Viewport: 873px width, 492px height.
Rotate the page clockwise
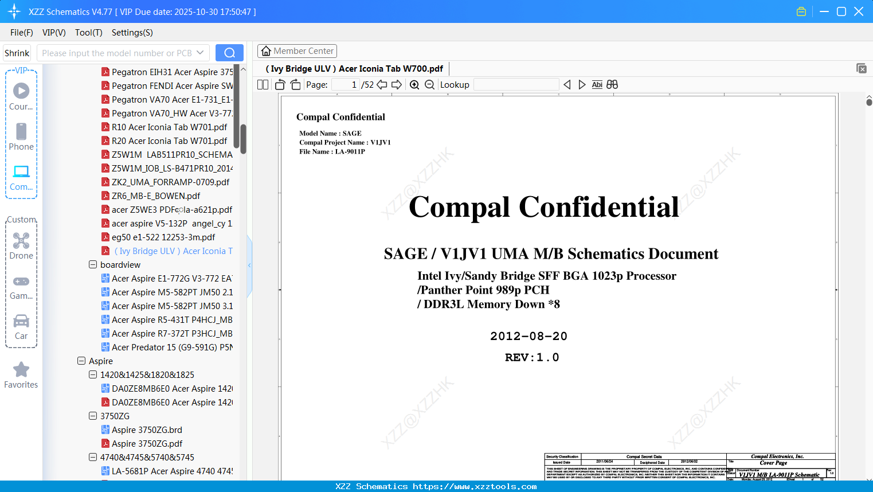coord(296,85)
